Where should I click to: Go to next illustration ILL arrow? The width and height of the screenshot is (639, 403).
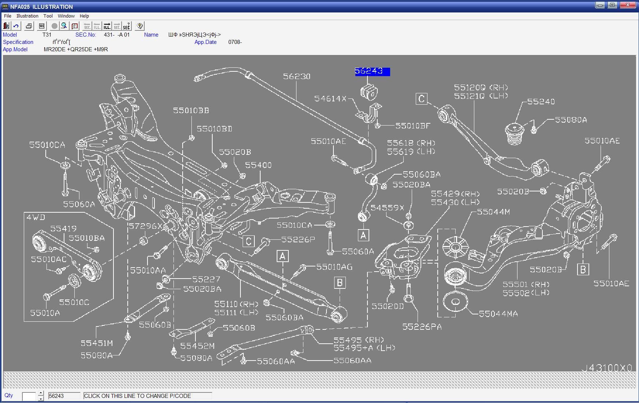pyautogui.click(x=107, y=26)
